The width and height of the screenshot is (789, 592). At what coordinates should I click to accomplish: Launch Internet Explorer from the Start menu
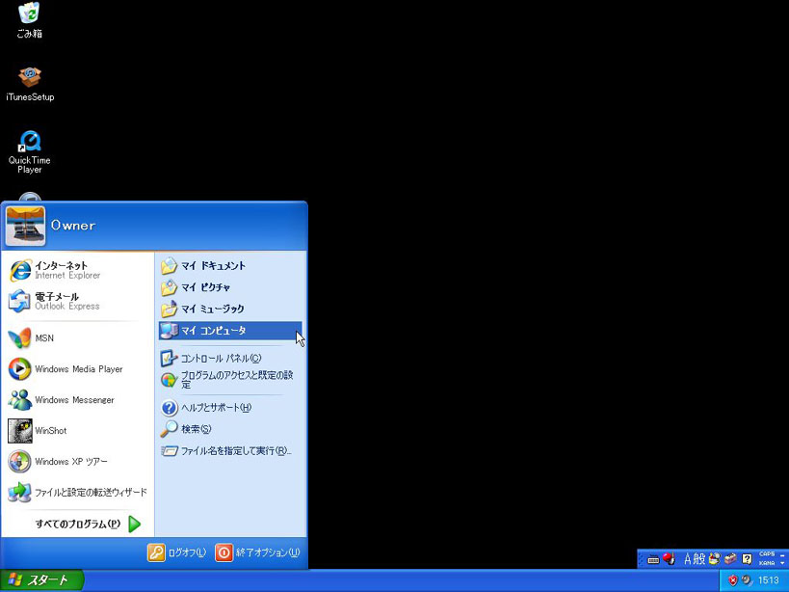pyautogui.click(x=78, y=270)
